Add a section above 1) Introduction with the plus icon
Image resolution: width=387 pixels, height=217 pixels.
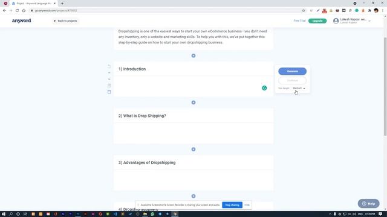point(193,55)
